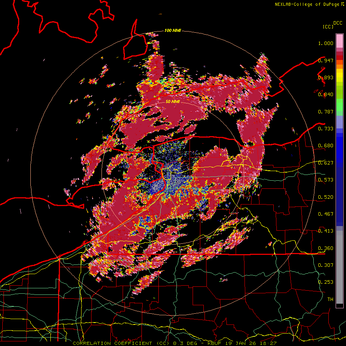Click the 50 NMI range ring label

coord(173,102)
